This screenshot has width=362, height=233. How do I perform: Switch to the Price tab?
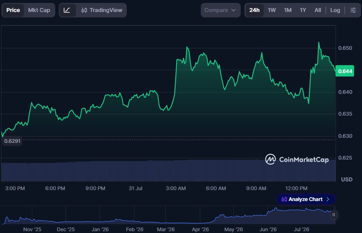pyautogui.click(x=13, y=10)
